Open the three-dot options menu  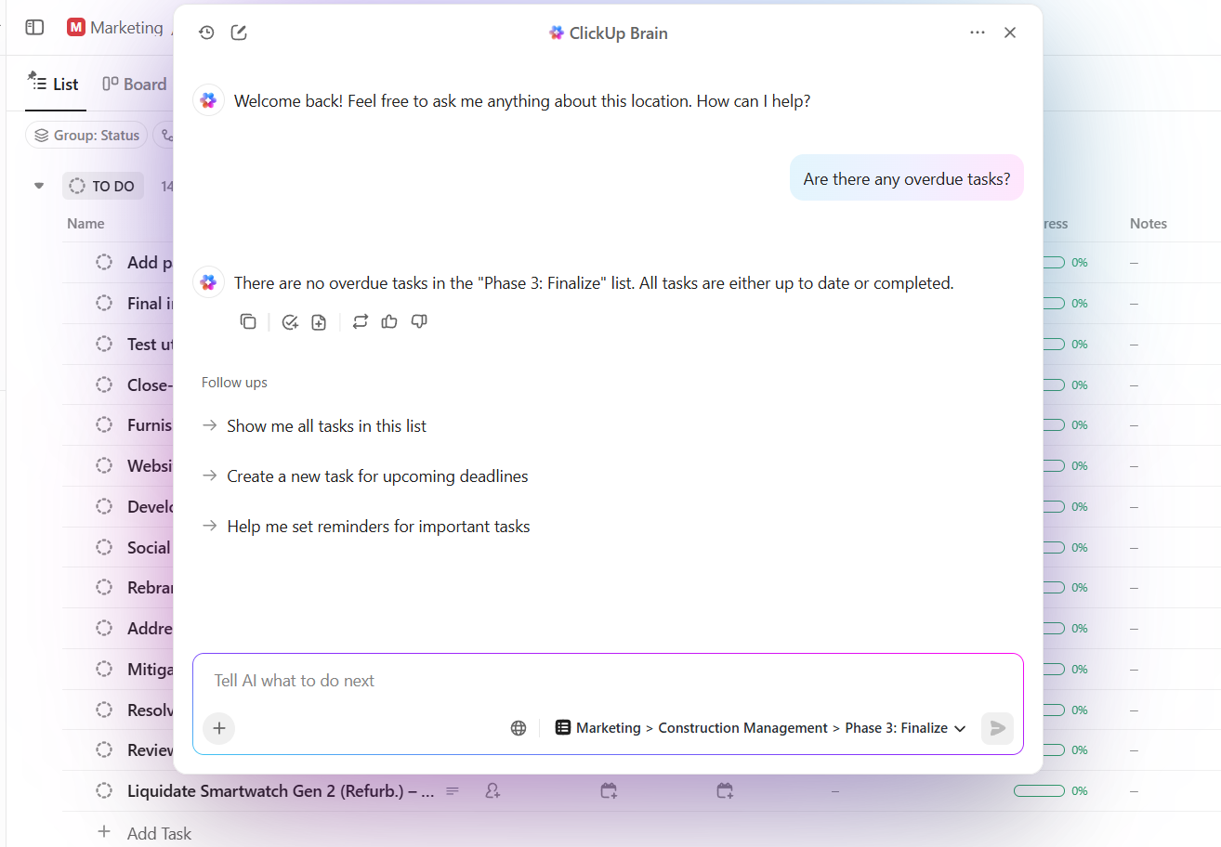click(x=977, y=32)
